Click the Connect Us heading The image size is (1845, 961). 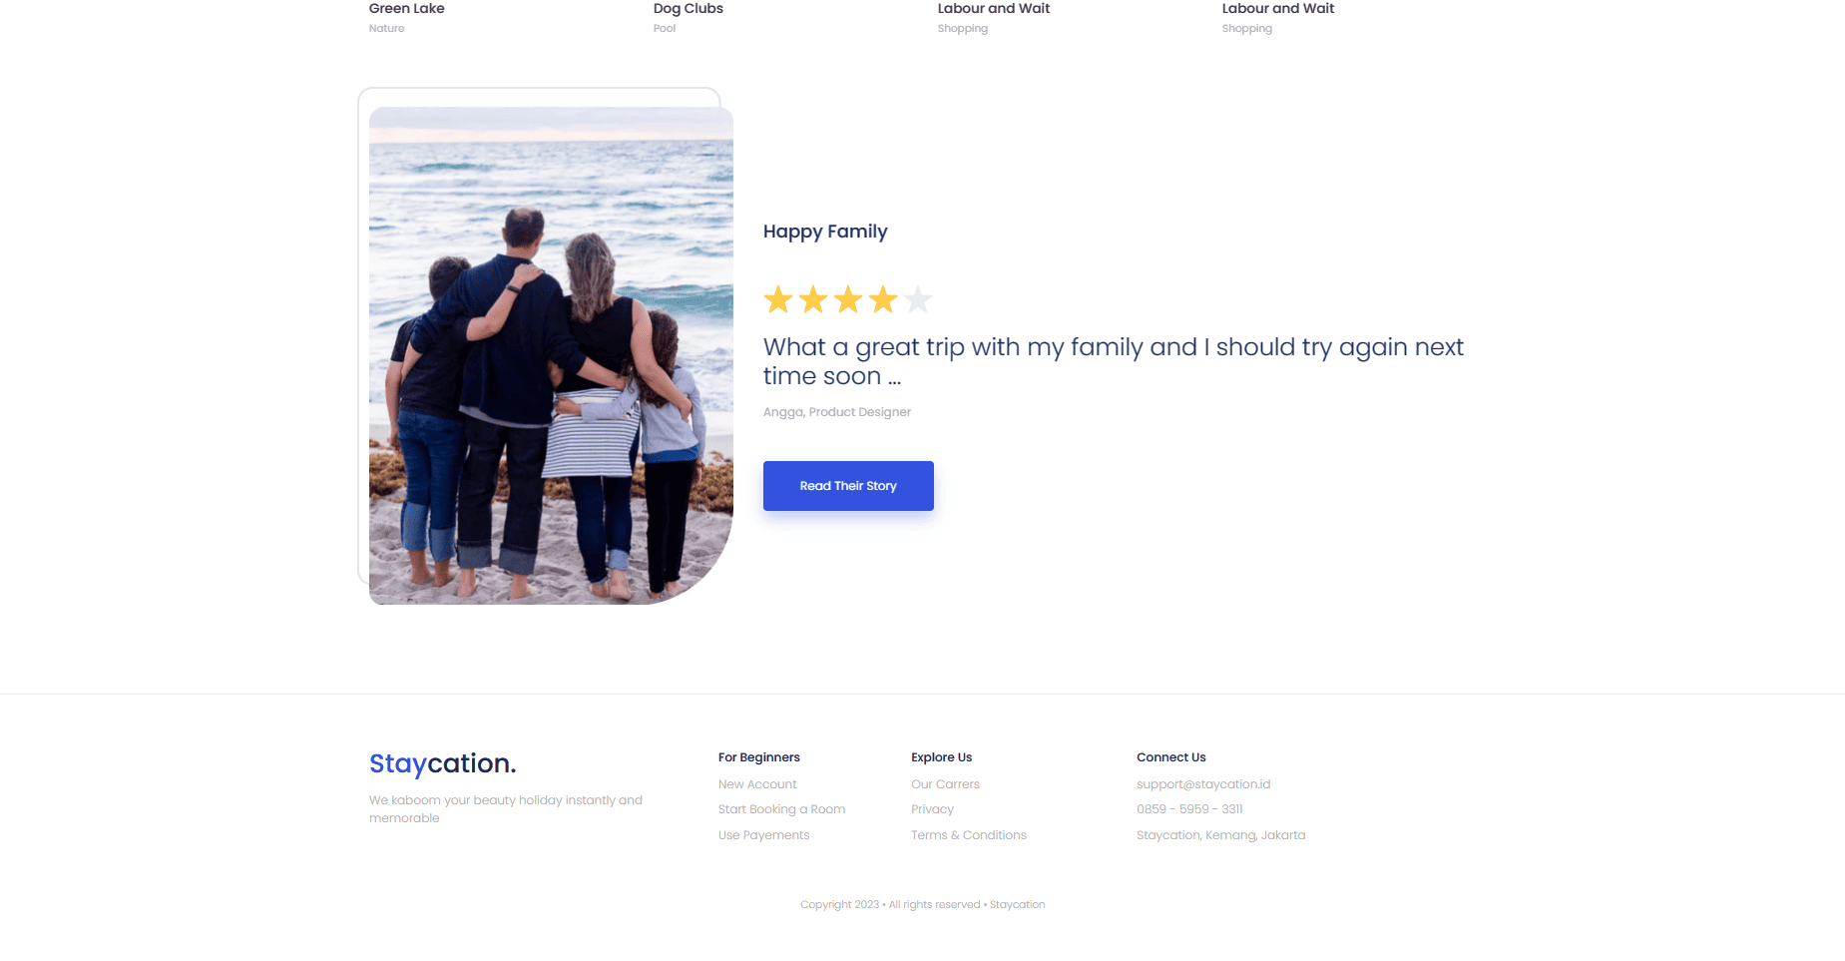click(x=1171, y=757)
